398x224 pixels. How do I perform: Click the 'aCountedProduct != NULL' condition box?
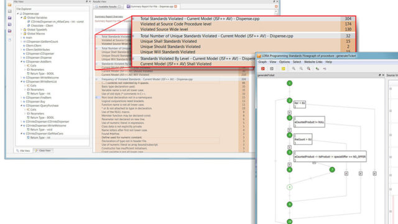pyautogui.click(x=309, y=122)
